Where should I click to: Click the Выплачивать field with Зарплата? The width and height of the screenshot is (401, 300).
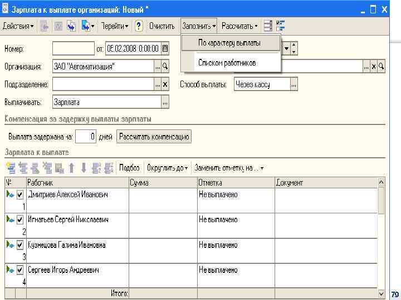tap(107, 102)
